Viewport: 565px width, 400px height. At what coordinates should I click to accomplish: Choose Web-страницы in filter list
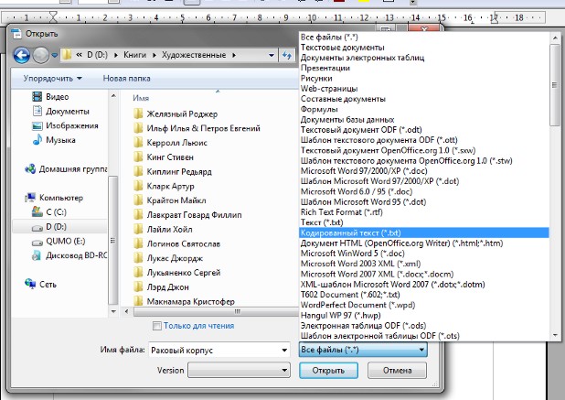coord(424,89)
